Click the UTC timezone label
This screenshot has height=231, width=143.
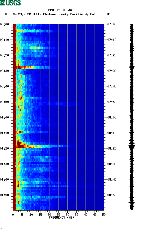[107, 14]
